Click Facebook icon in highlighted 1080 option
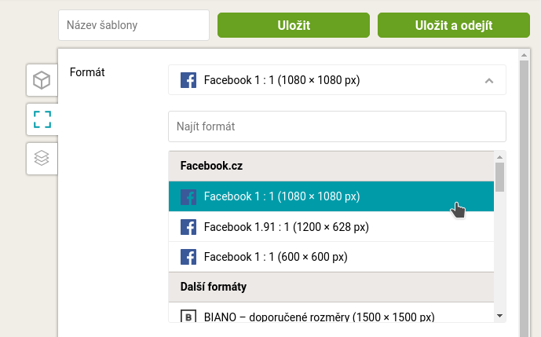 click(188, 197)
